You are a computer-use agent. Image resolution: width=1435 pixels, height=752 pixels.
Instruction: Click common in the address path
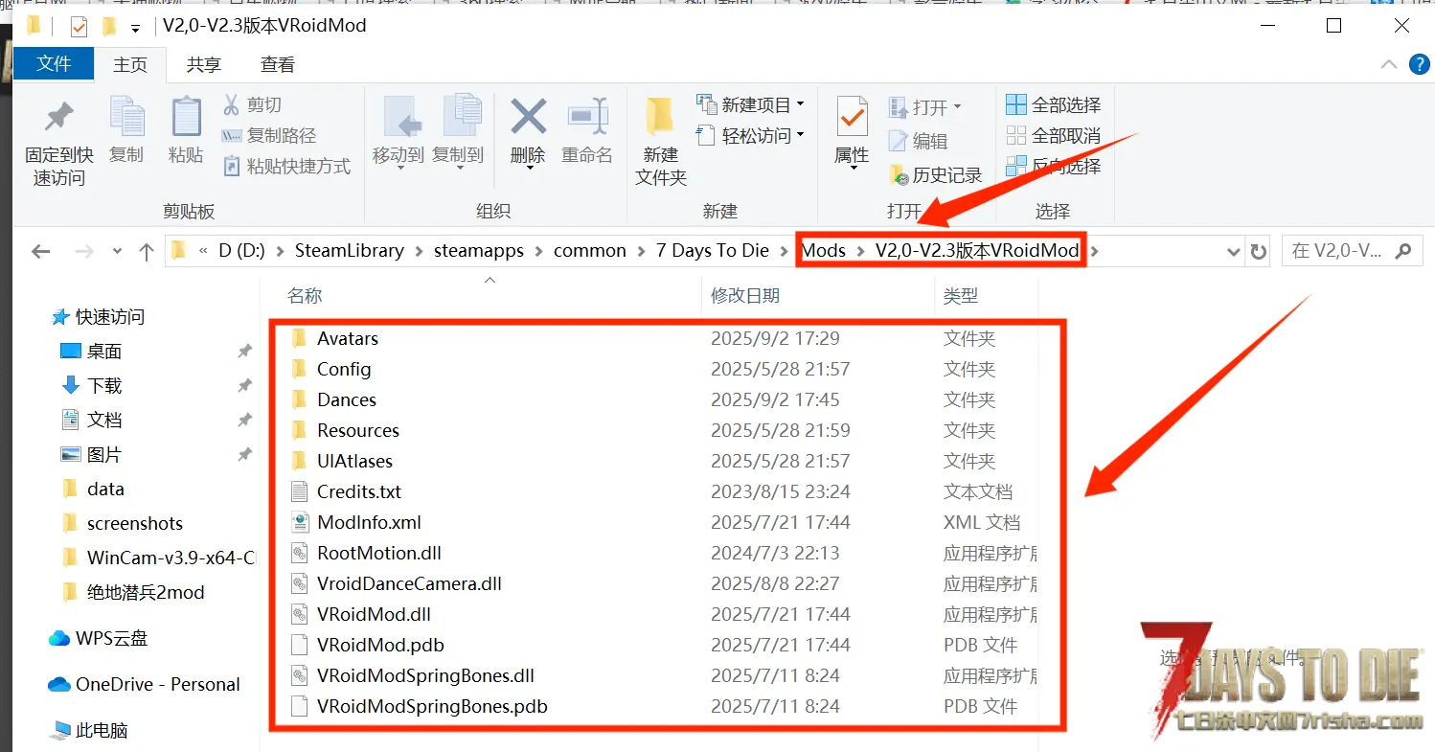(x=589, y=251)
